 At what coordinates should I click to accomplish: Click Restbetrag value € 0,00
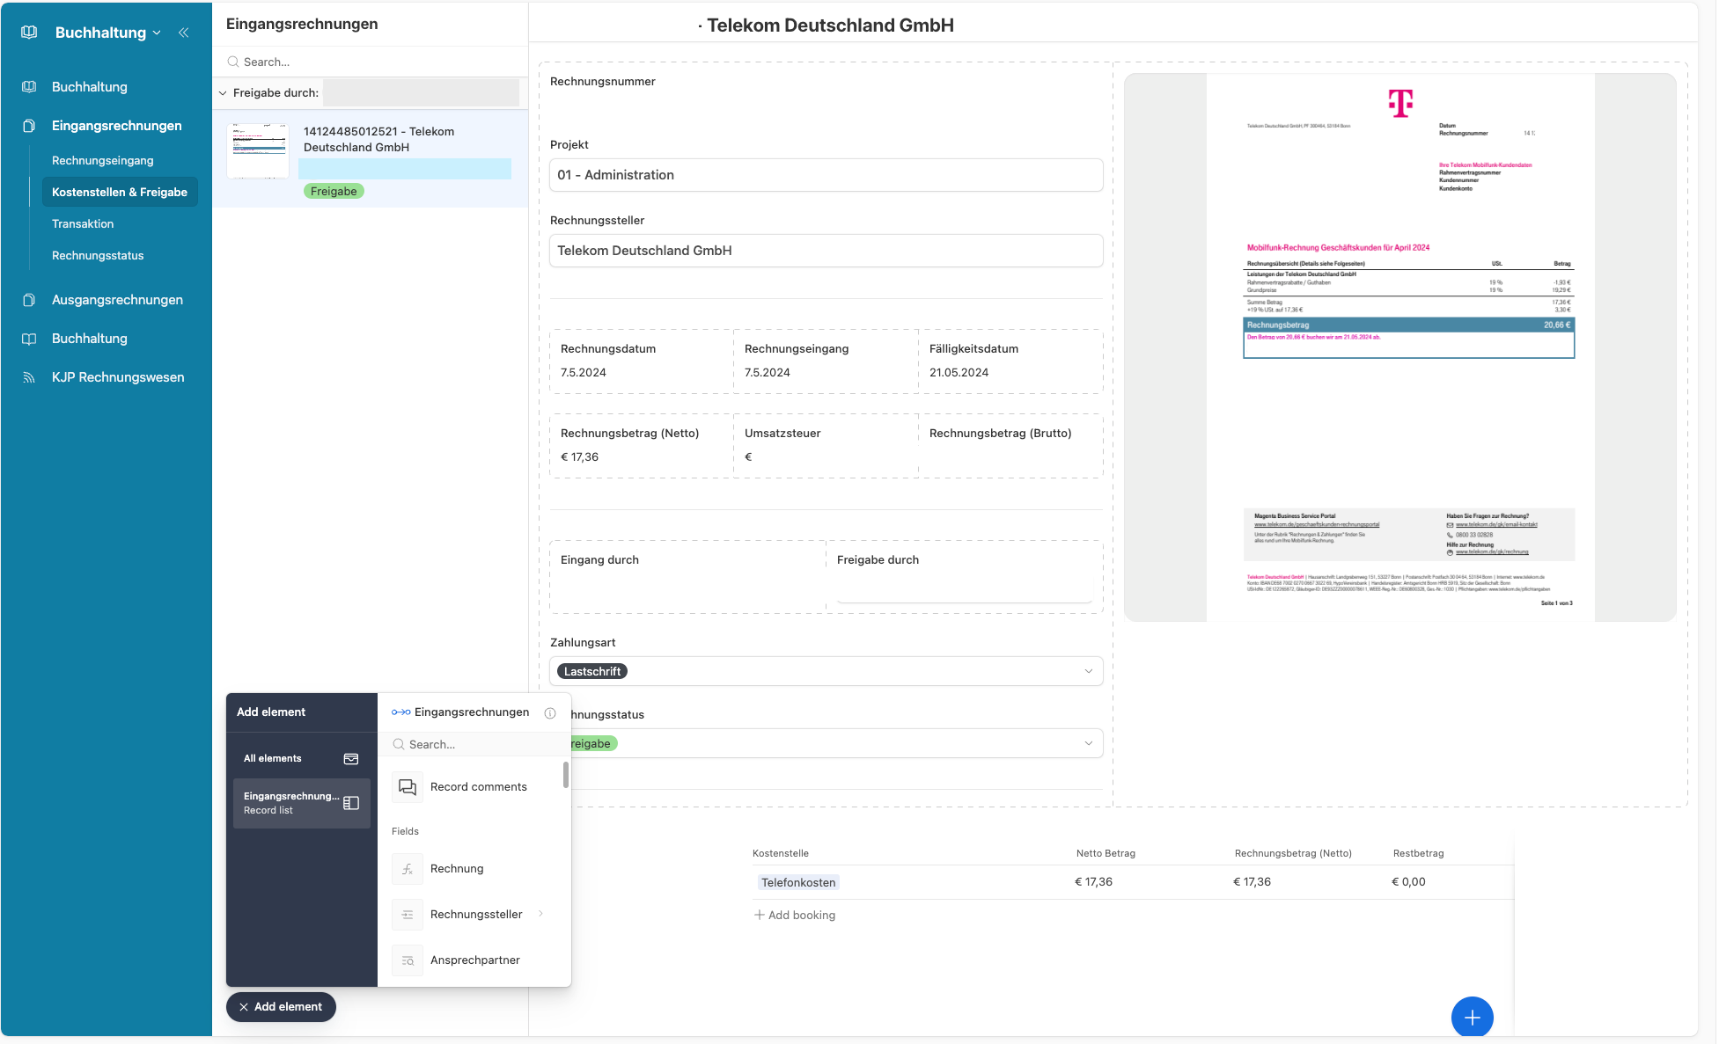[x=1408, y=882]
